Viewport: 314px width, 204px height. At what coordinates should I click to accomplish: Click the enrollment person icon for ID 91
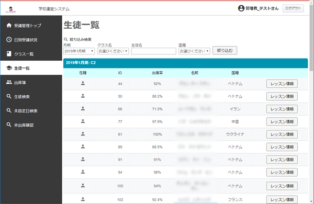click(x=83, y=159)
